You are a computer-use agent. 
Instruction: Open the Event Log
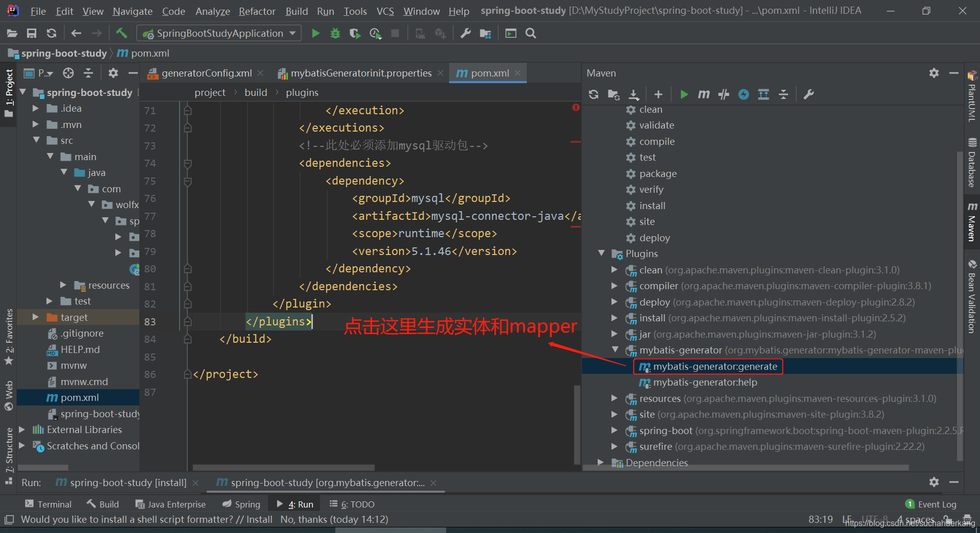point(931,504)
